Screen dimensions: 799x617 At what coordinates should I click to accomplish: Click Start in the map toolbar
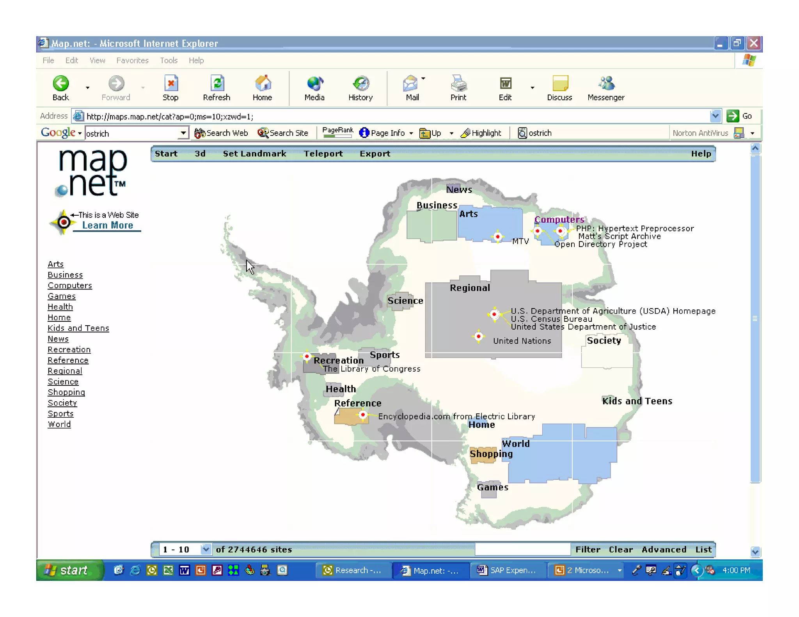point(166,154)
